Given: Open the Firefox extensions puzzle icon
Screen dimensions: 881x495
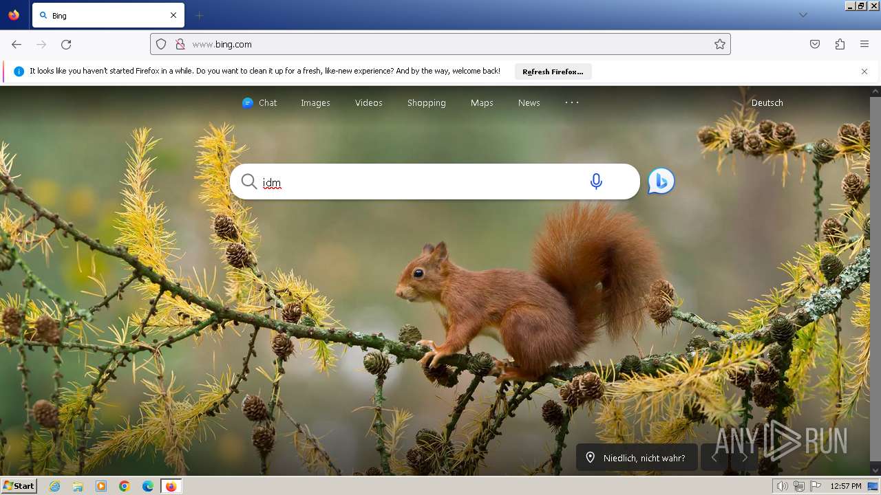Looking at the screenshot, I should 840,44.
